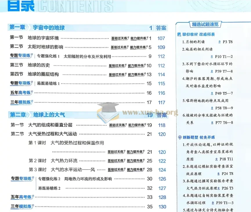Viewport: 251px width, 212px height.
Task: Click the 易混易错练 1 entry
Action: coord(48,83)
